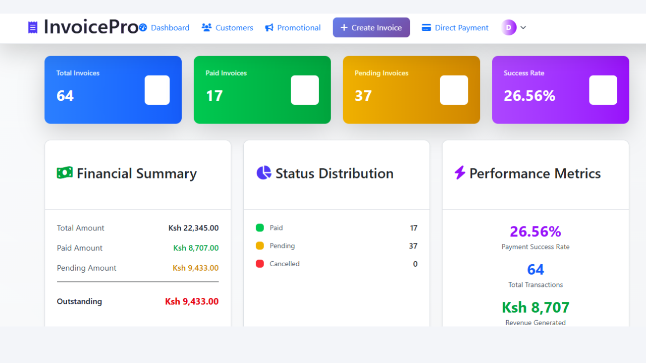This screenshot has width=646, height=363.
Task: Click the Pending Invoices label on the orange card
Action: click(x=382, y=73)
